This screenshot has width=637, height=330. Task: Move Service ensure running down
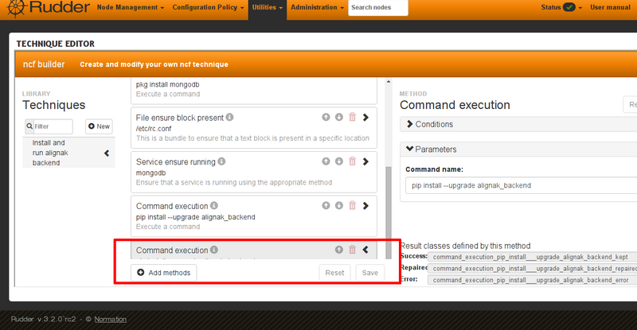pyautogui.click(x=339, y=161)
